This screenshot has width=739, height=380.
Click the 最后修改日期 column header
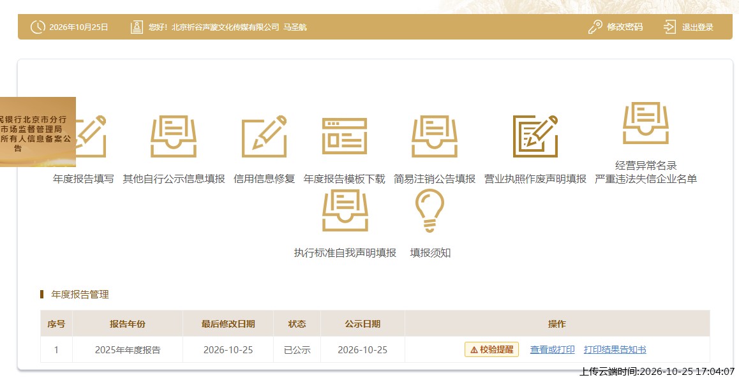[228, 324]
